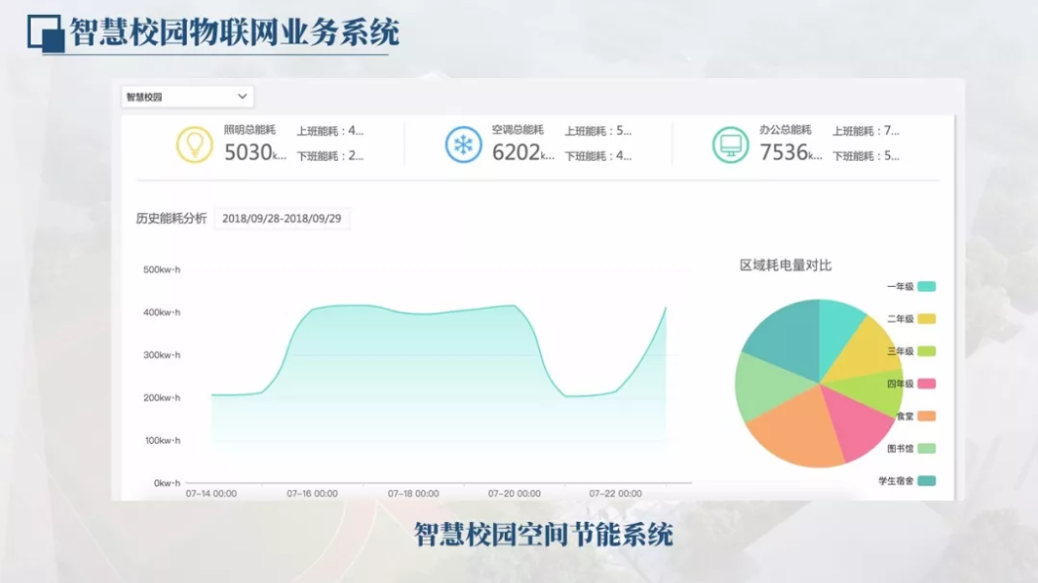The image size is (1038, 583).
Task: Click the 100kw·h y-axis label
Action: coord(162,440)
